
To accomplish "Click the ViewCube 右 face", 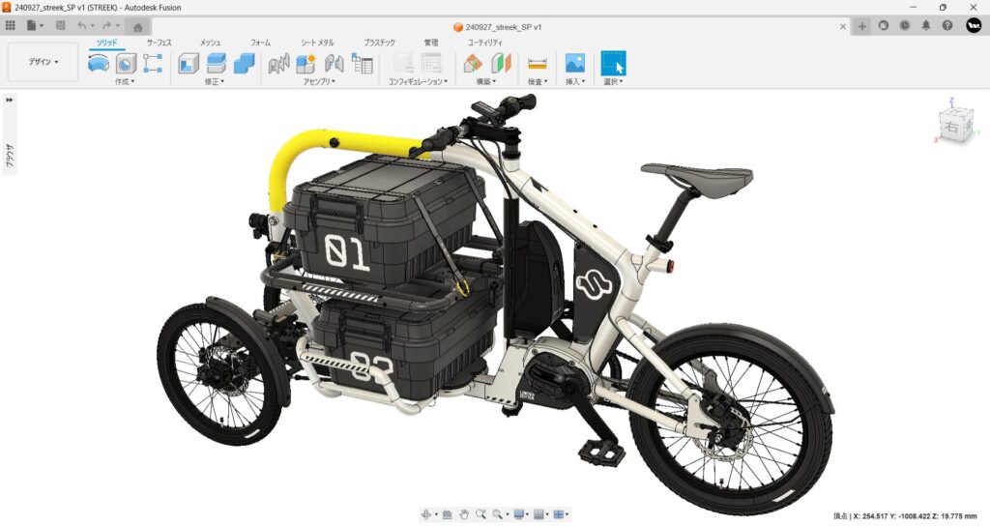I will click(x=952, y=126).
